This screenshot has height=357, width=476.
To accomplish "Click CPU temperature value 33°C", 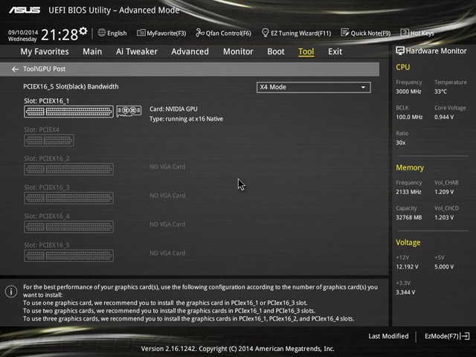I will click(440, 91).
